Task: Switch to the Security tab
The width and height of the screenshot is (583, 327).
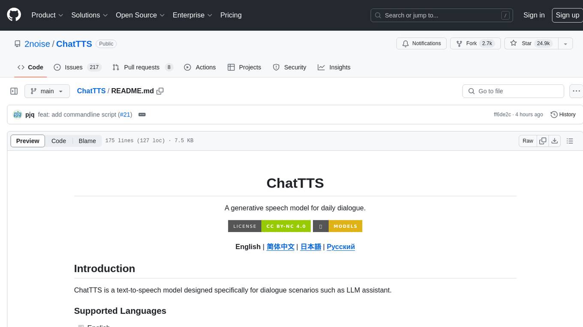Action: tap(290, 67)
